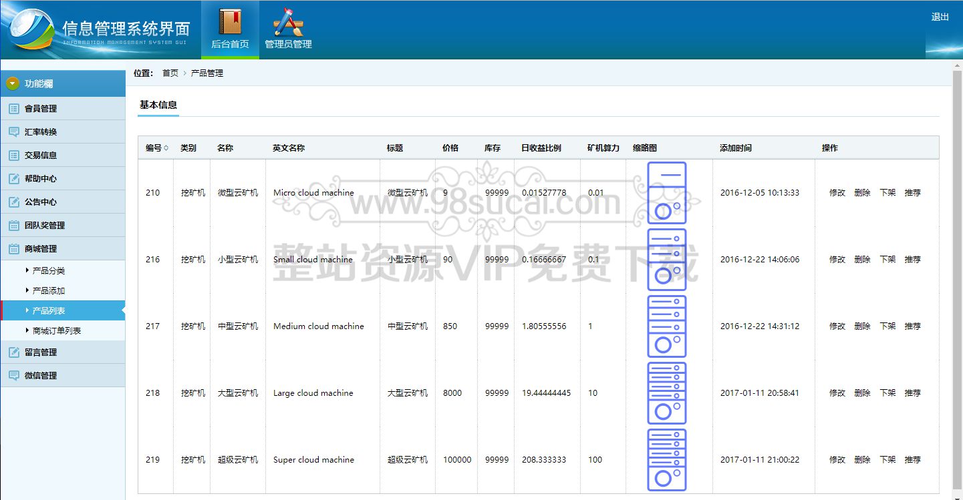Click 退出 to log out
Viewport: 963px width, 500px height.
point(940,17)
